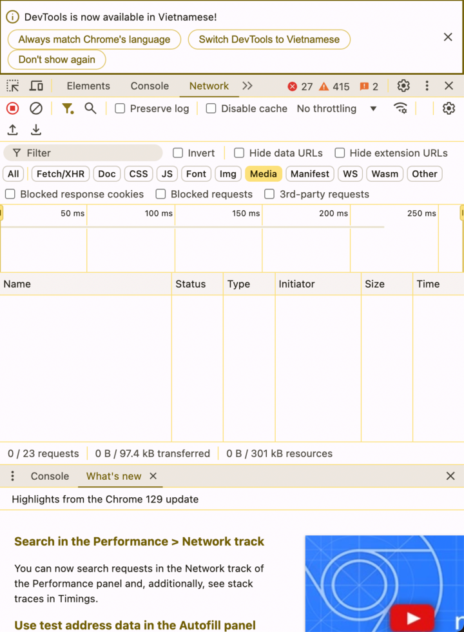The width and height of the screenshot is (464, 632).
Task: Filter by CSS requests
Action: 139,173
